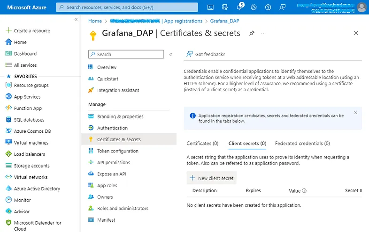369x232 pixels.
Task: Open portal settings gear icon
Action: pos(254,7)
